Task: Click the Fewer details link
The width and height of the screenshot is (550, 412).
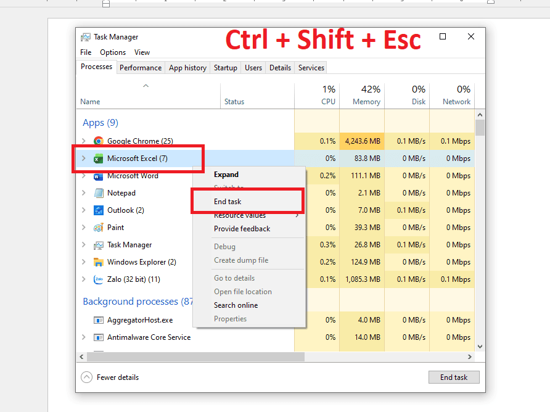Action: (118, 377)
